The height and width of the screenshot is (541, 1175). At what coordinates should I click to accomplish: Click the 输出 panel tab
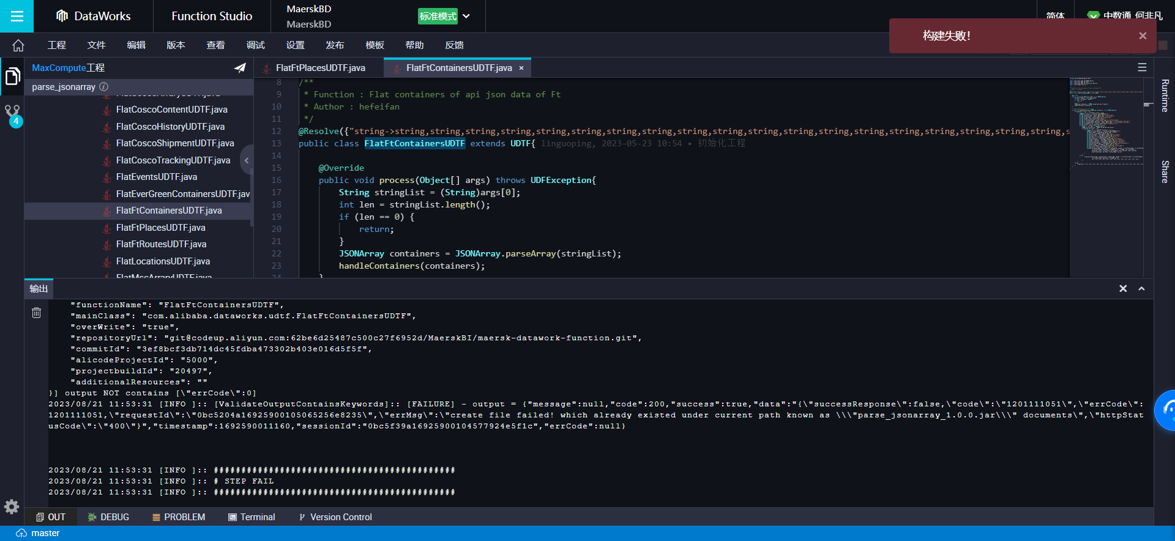pyautogui.click(x=39, y=289)
